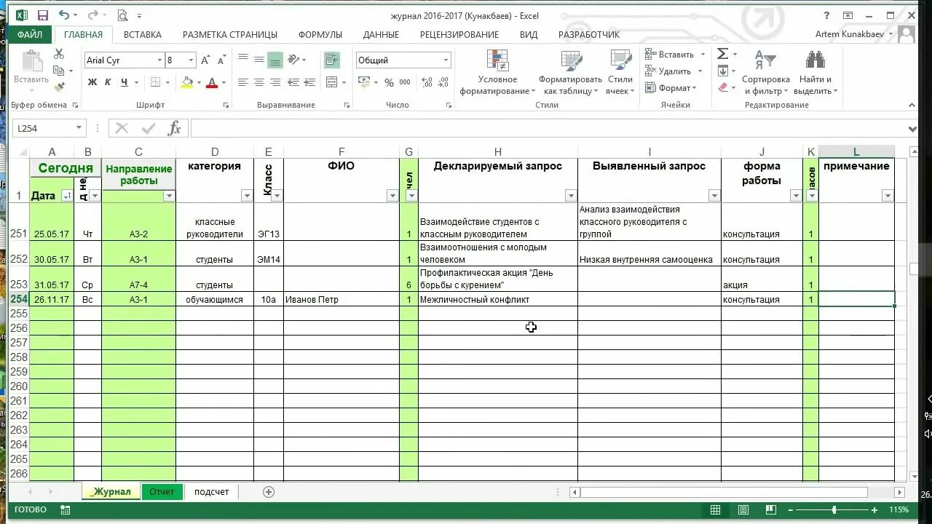Click the AutoSum sigma icon
The height and width of the screenshot is (524, 932).
[722, 55]
